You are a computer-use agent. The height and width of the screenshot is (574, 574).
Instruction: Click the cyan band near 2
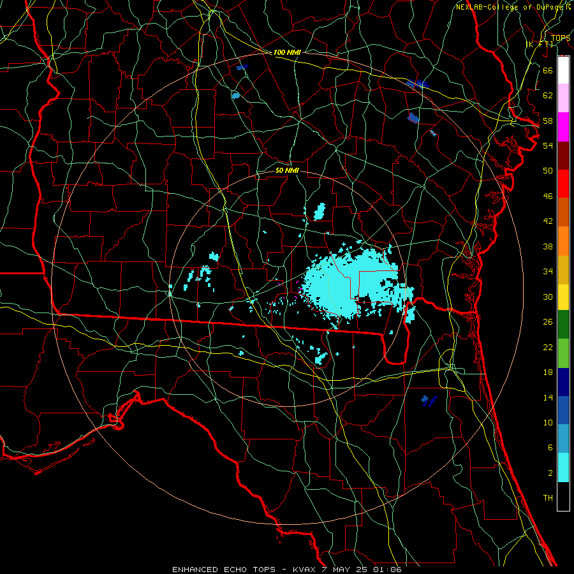563,467
